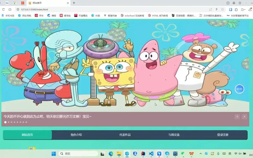
Task: Open the 登录注册 navigation item
Action: [x=223, y=135]
